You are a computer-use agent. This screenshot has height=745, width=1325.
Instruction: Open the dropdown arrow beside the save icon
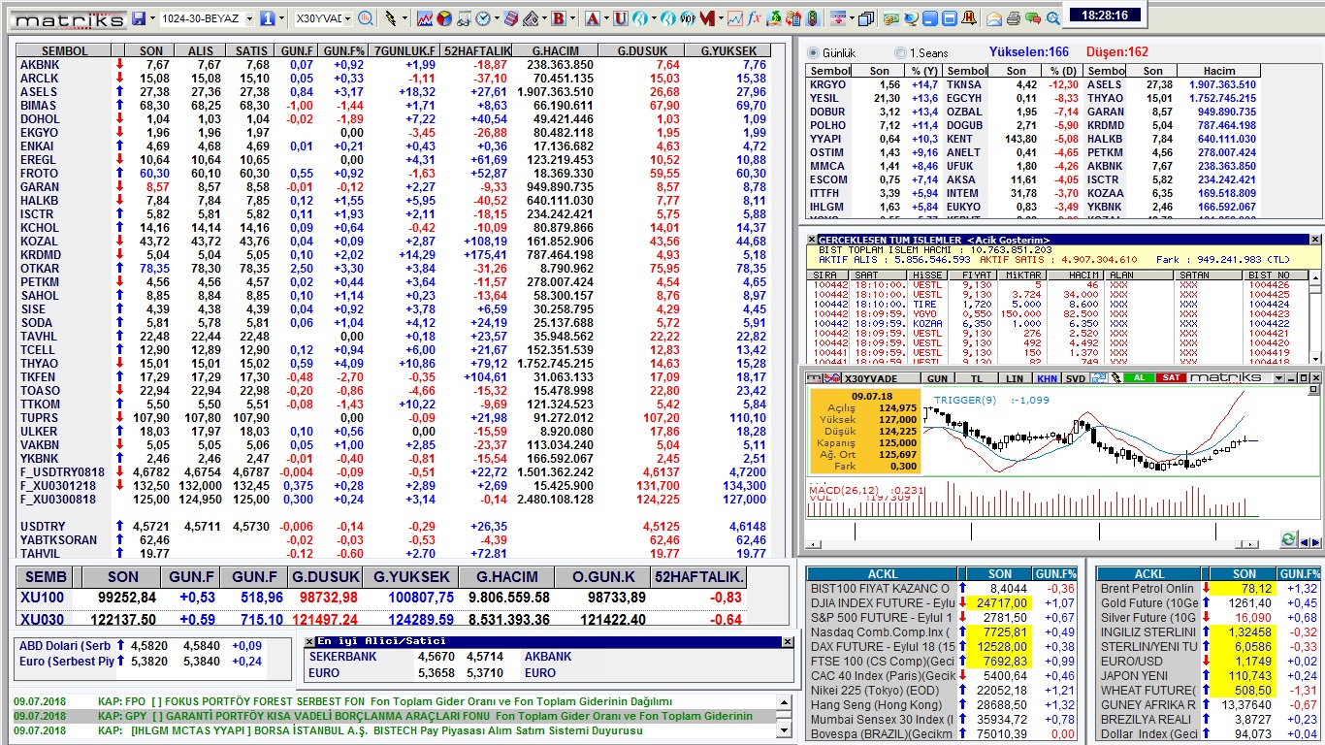point(152,18)
